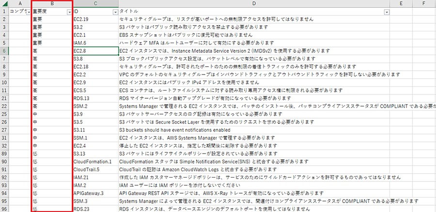Click cell containing RDS.13
436x212 pixels.
pos(95,98)
